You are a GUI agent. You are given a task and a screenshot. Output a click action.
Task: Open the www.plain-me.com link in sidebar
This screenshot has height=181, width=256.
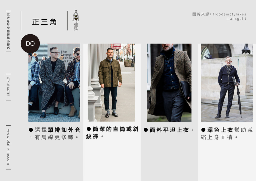pyautogui.click(x=8, y=147)
